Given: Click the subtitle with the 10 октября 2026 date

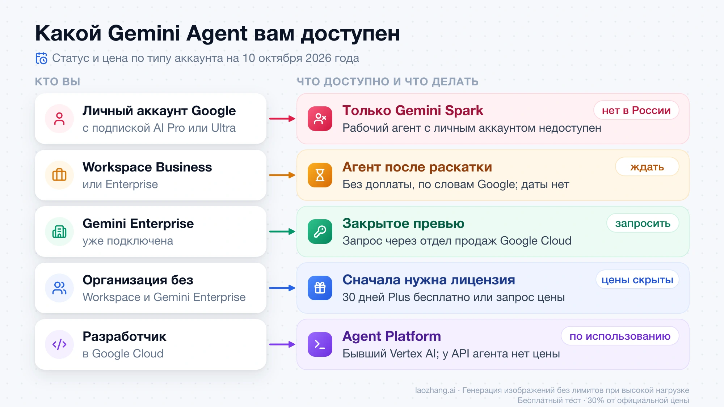Looking at the screenshot, I should tap(206, 58).
